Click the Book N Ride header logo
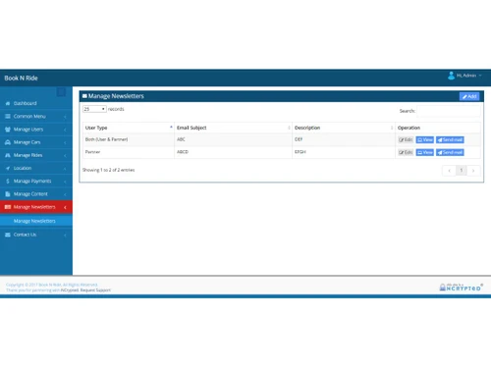Image resolution: width=491 pixels, height=368 pixels. click(x=21, y=79)
